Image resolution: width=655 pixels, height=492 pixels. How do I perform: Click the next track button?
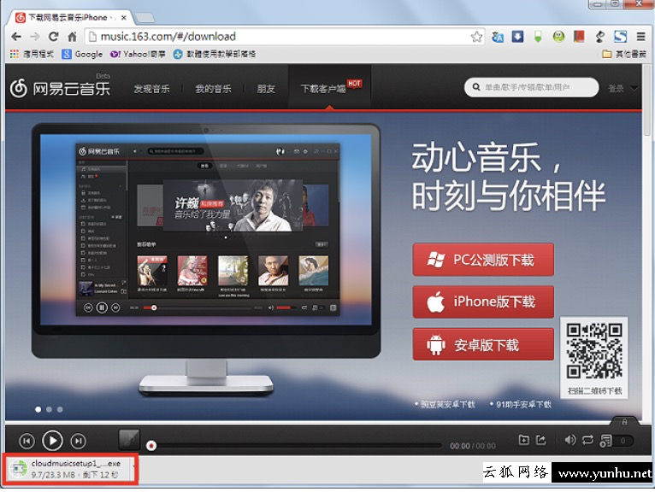tap(78, 441)
